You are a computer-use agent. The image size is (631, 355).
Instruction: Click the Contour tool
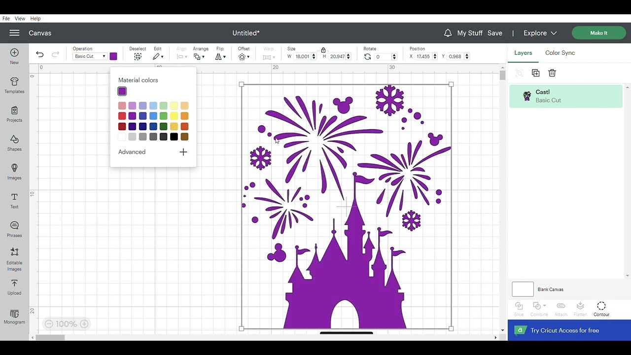pyautogui.click(x=601, y=309)
